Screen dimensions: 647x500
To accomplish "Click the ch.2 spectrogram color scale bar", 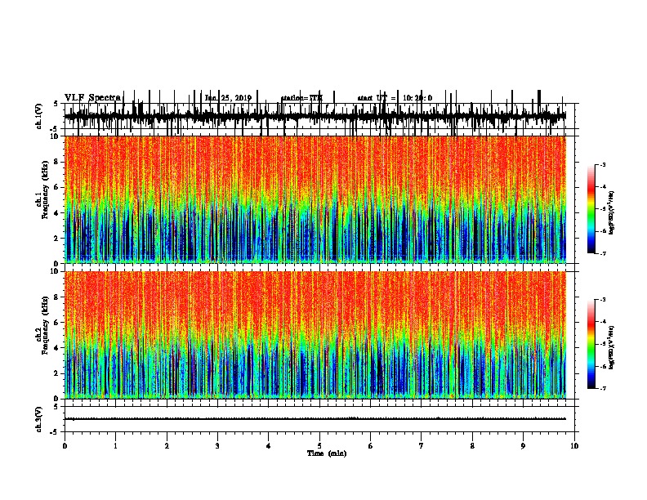I will pos(591,344).
